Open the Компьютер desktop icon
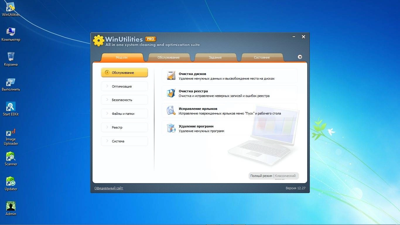The width and height of the screenshot is (400, 225). (x=11, y=34)
